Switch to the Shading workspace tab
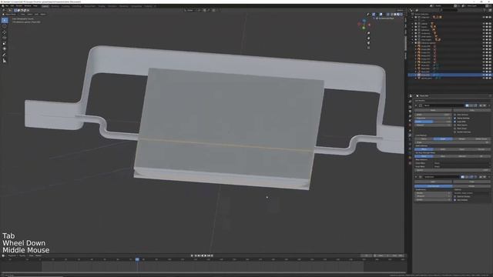Viewport: 493px width, 277px height. tap(101, 6)
